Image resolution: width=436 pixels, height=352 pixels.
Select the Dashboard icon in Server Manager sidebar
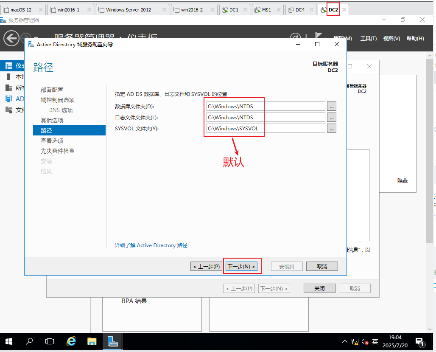[x=9, y=66]
